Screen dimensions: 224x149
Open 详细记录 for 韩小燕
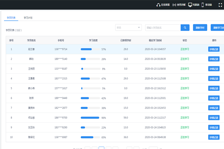[x=214, y=88]
